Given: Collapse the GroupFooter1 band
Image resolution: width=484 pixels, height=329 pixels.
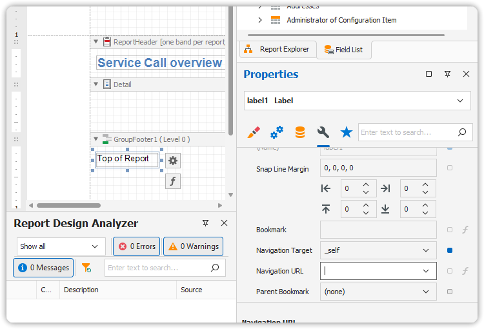Looking at the screenshot, I should click(x=96, y=139).
